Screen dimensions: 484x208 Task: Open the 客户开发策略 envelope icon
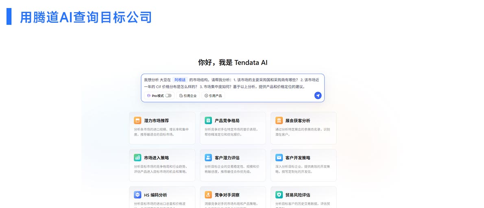coord(279,158)
